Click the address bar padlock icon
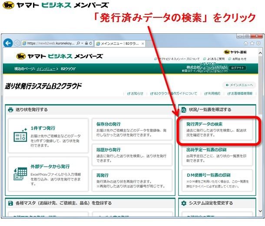This screenshot has width=265, height=226. tap(86, 43)
